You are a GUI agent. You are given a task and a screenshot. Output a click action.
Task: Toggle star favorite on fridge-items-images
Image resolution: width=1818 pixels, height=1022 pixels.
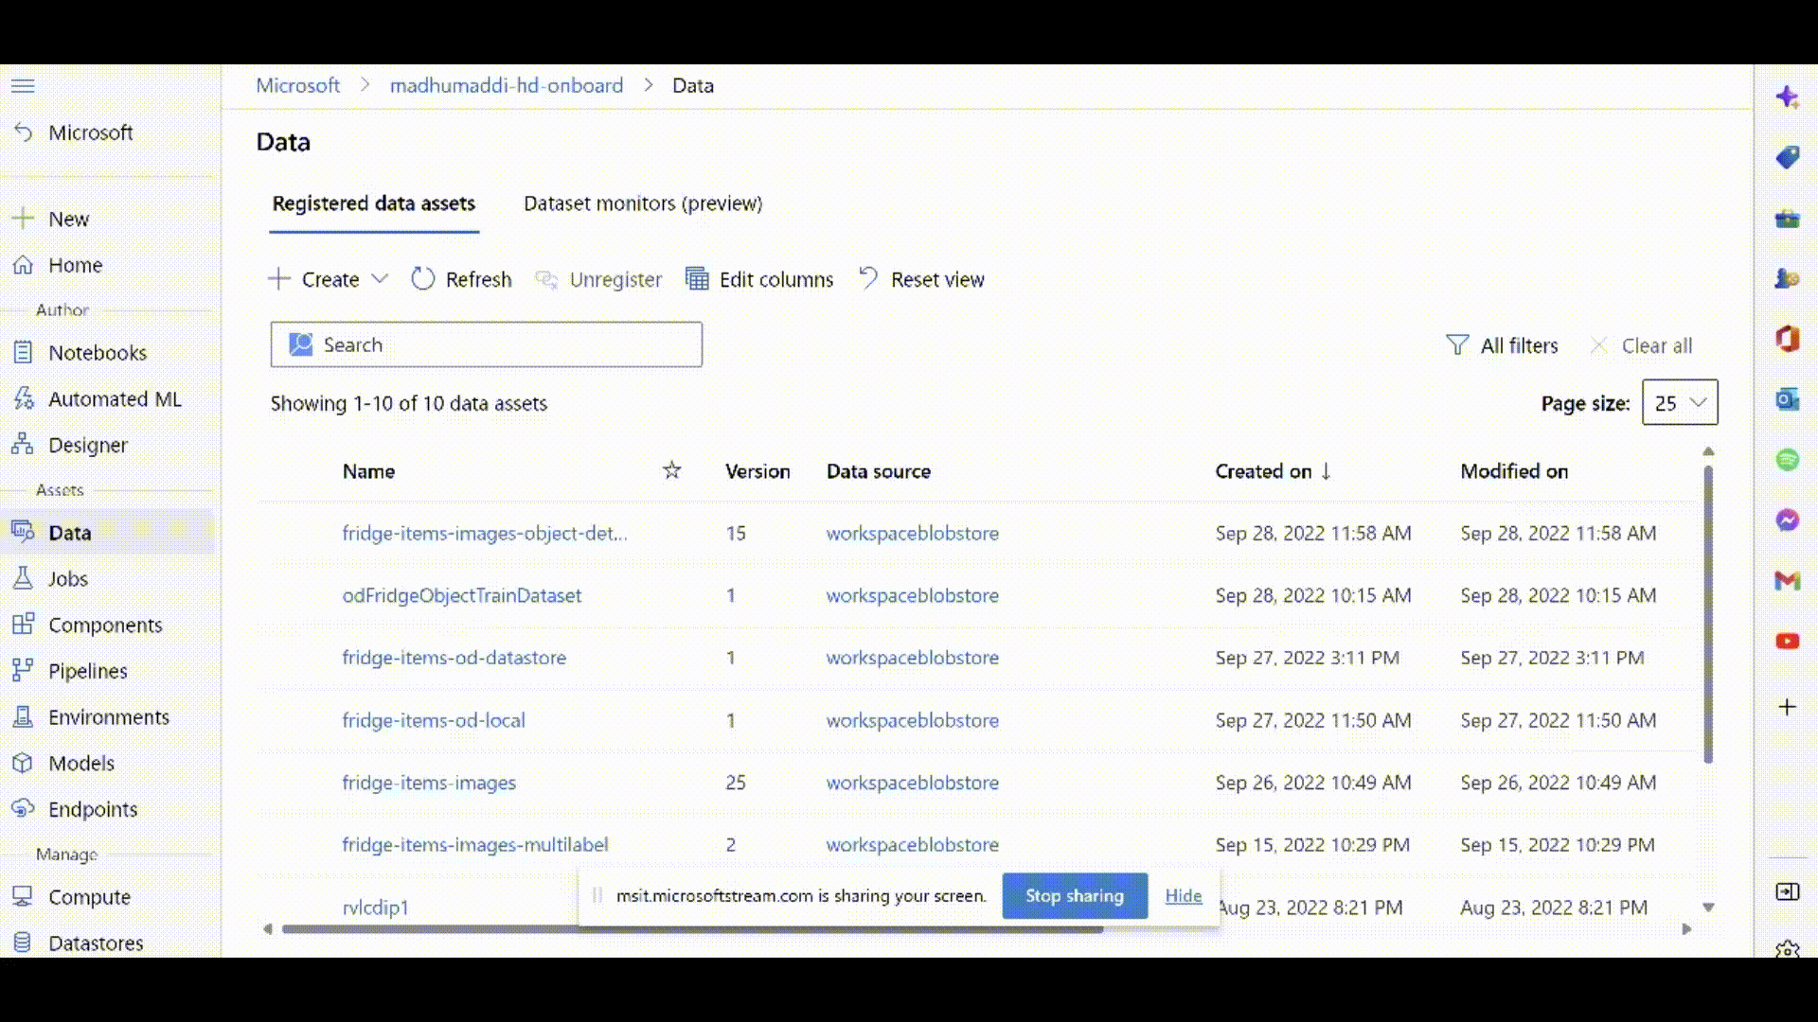[671, 783]
